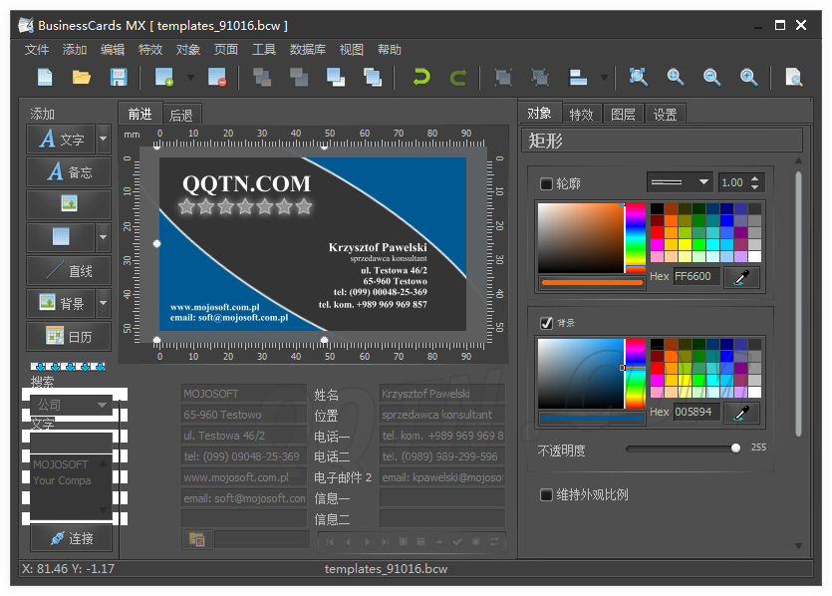Switch to the 图层 tab
This screenshot has height=596, width=832.
coord(623,115)
